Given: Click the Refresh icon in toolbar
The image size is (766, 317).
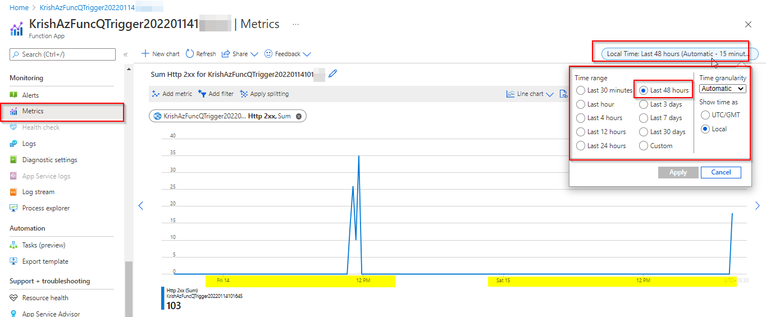Looking at the screenshot, I should tap(190, 54).
